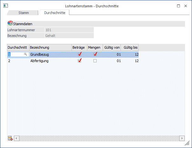
Task: Uncheck Mengen checkbox for Grundbezug
Action: pos(95,54)
